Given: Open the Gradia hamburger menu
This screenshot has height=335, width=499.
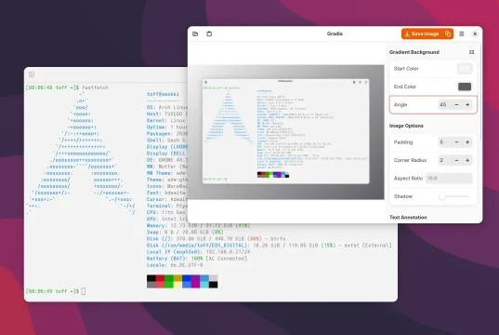Looking at the screenshot, I should [462, 33].
